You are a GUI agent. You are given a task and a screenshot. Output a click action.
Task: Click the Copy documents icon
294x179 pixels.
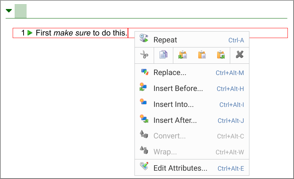pyautogui.click(x=163, y=55)
